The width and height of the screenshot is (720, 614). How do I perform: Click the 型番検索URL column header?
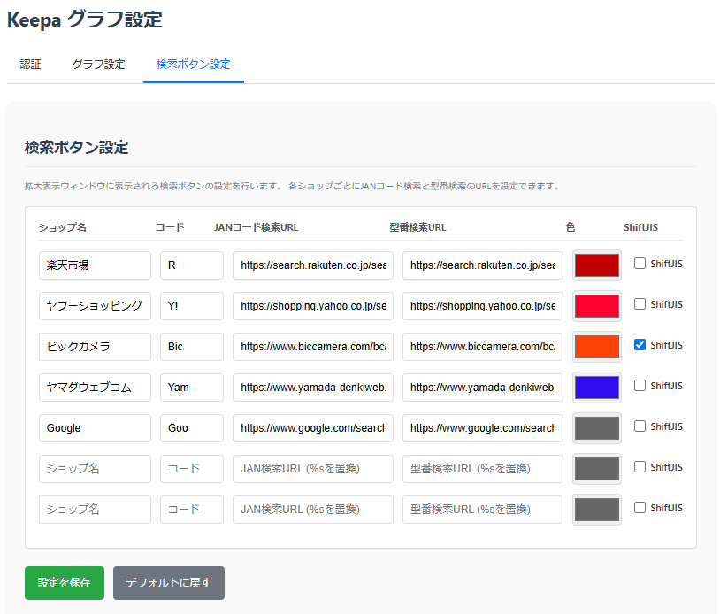coord(417,227)
